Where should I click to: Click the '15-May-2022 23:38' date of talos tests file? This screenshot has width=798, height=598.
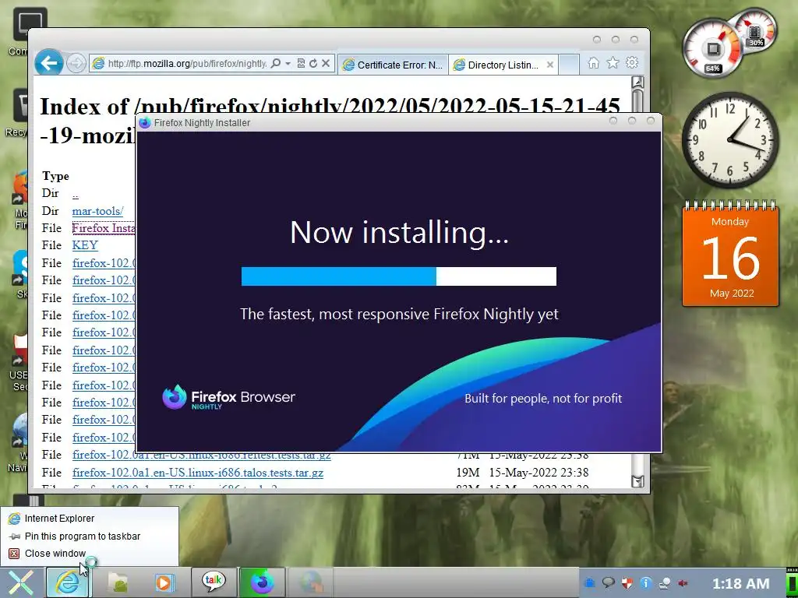tap(538, 473)
